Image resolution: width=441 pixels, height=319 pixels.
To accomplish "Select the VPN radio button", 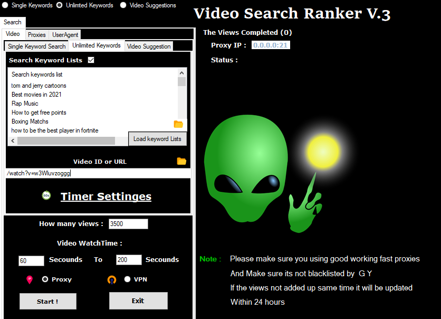I will click(127, 279).
